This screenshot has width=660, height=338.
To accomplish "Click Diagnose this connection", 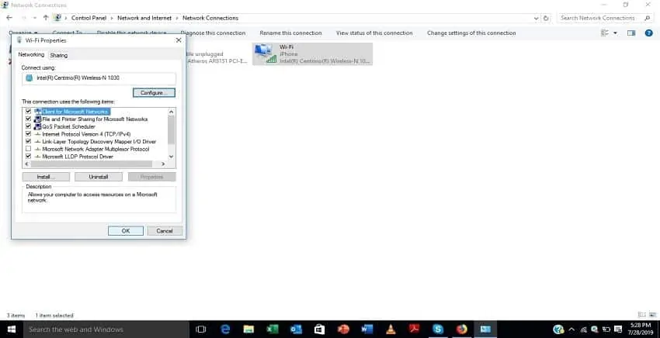I will pos(213,33).
